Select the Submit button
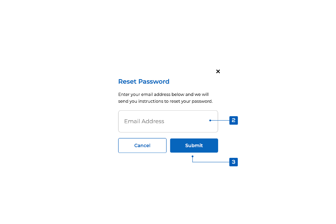Image resolution: width=336 pixels, height=224 pixels. pos(194,145)
